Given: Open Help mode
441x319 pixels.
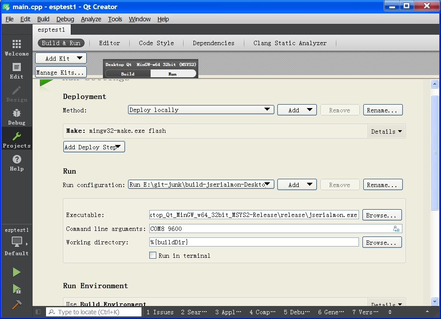Looking at the screenshot, I should (x=16, y=163).
